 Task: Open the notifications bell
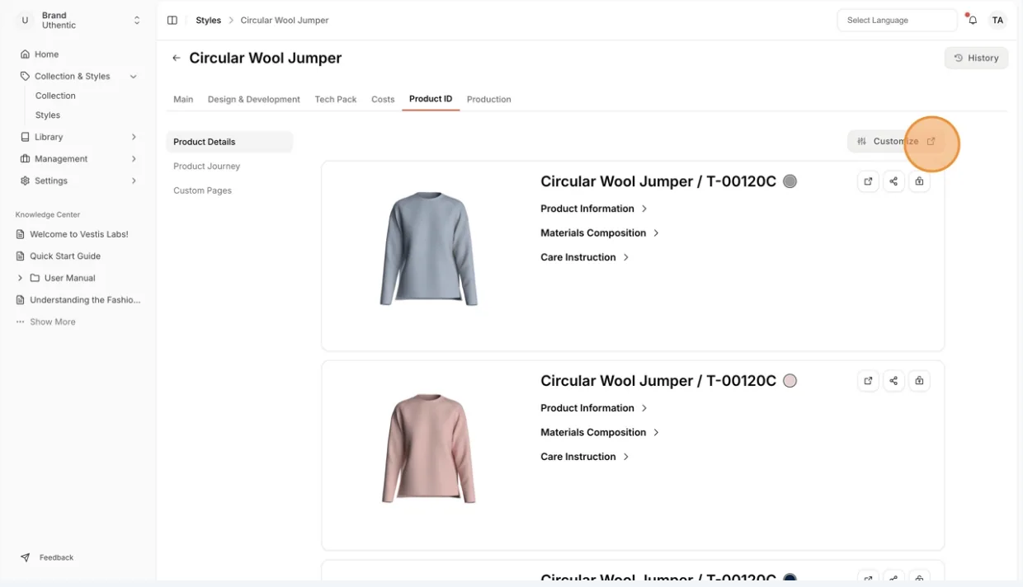[973, 21]
